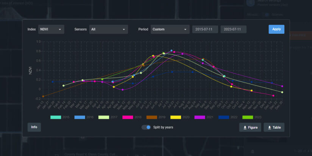Open the Index NDVI dropdown
312x156 pixels.
(51, 29)
